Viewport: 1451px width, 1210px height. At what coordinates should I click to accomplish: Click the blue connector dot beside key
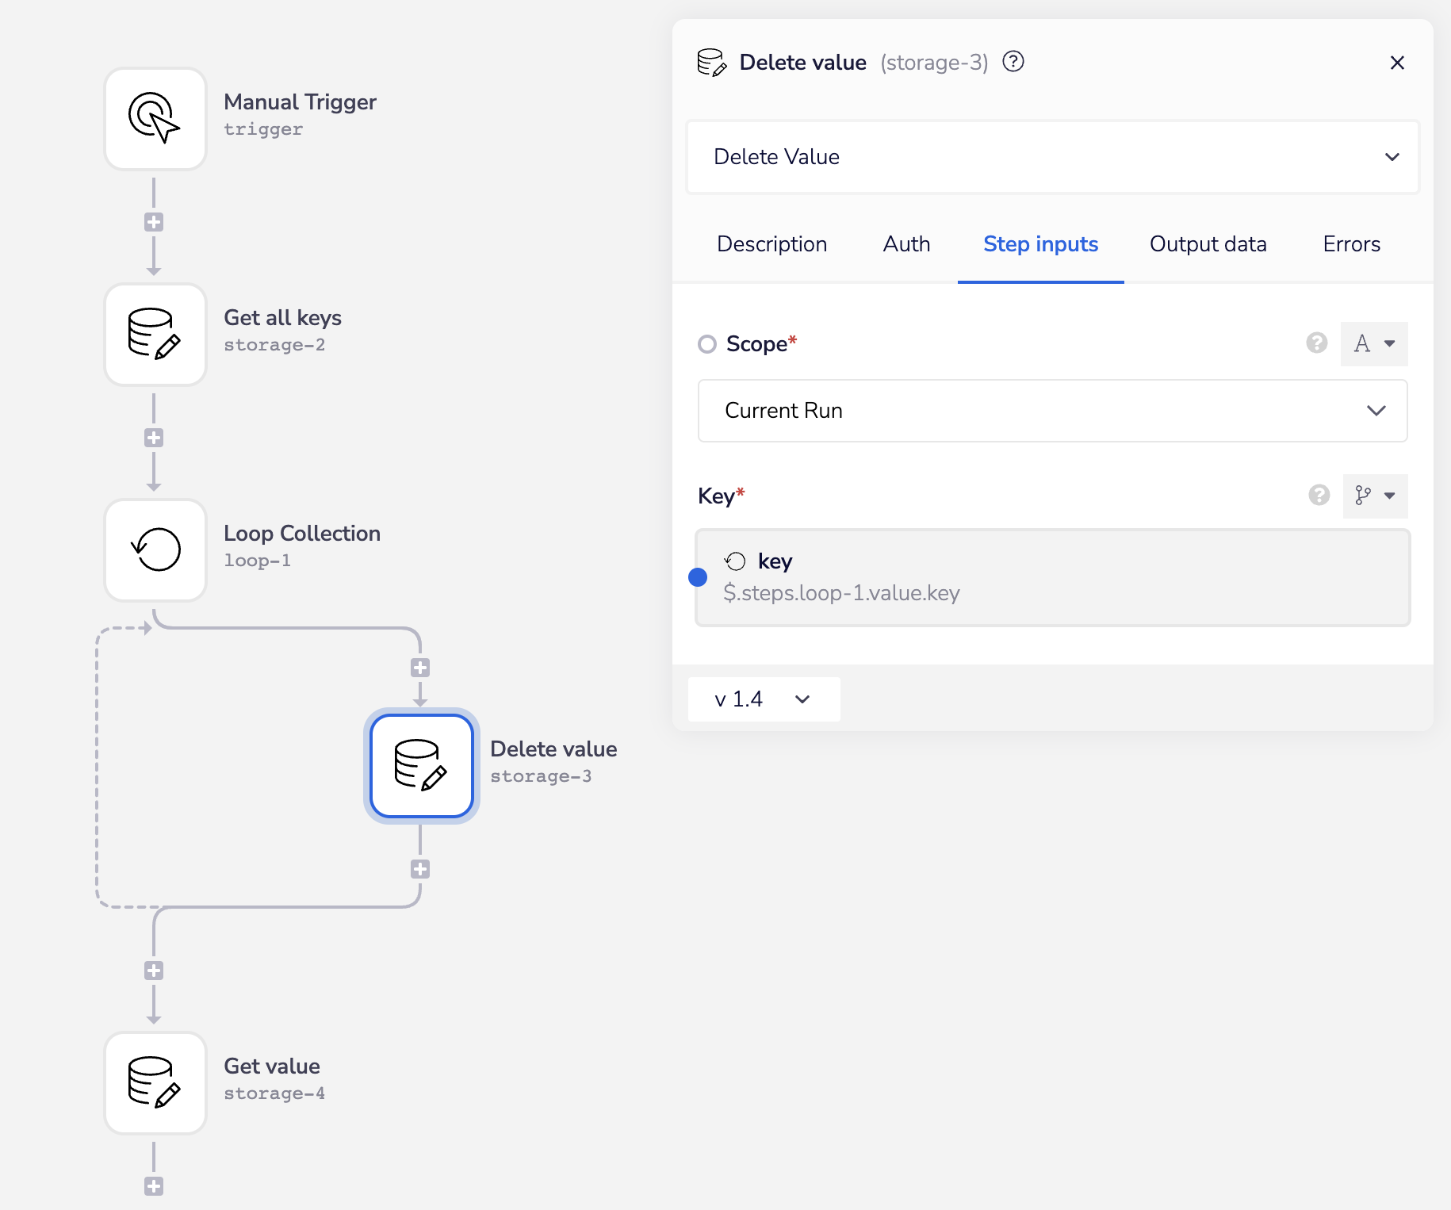698,577
